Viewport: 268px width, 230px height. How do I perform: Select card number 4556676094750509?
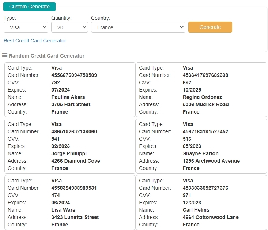(74, 75)
